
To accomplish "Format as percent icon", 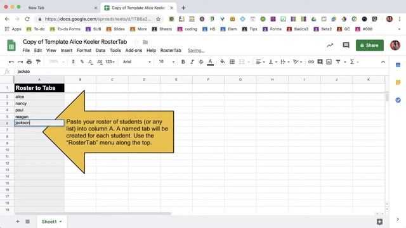I will pyautogui.click(x=82, y=62).
